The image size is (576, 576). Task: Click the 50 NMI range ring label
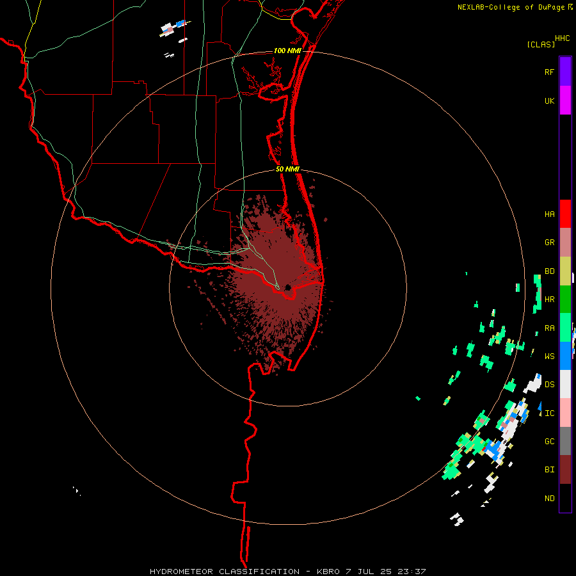point(287,169)
